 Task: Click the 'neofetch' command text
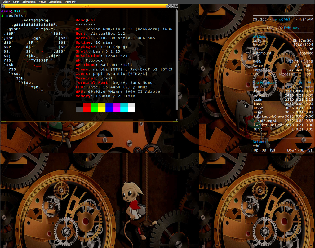(x=16, y=16)
